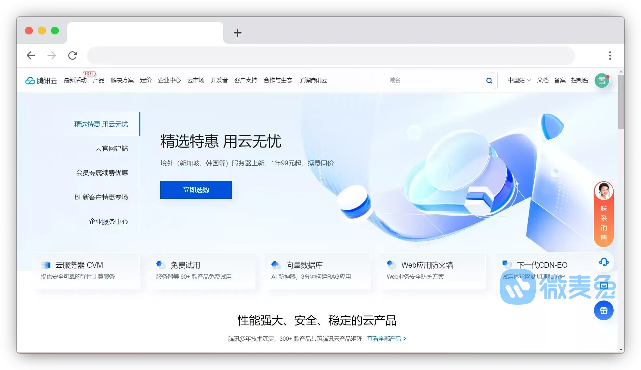
Task: Click the page vertical scrollbar thumb
Action: (621, 101)
